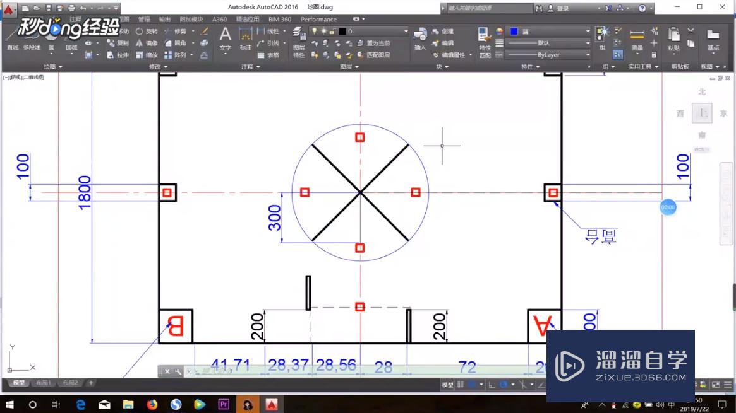The height and width of the screenshot is (413, 736).
Task: Click 置为当前 to set current layer
Action: [378, 44]
